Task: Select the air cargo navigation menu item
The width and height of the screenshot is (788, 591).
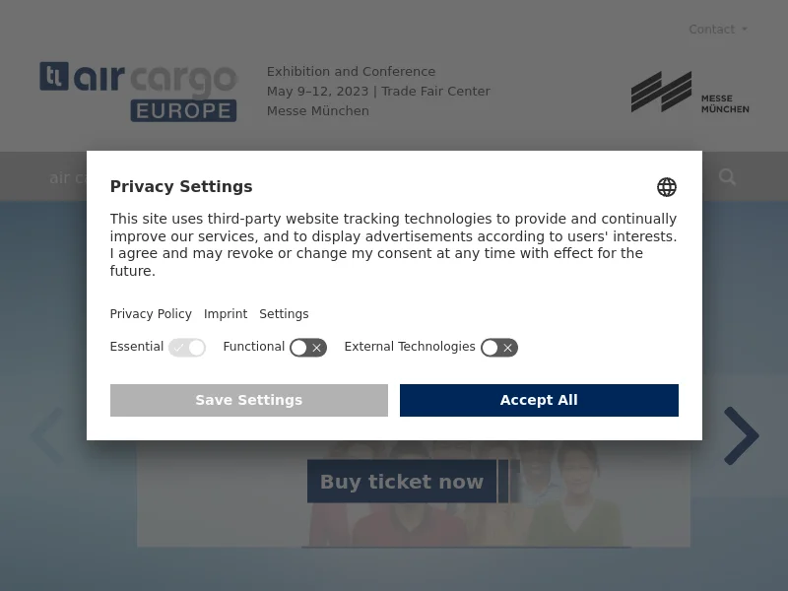Action: point(68,177)
